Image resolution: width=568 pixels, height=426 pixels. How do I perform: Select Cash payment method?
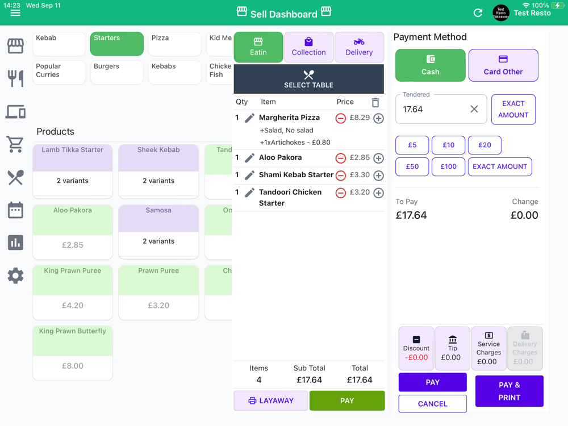pos(431,65)
